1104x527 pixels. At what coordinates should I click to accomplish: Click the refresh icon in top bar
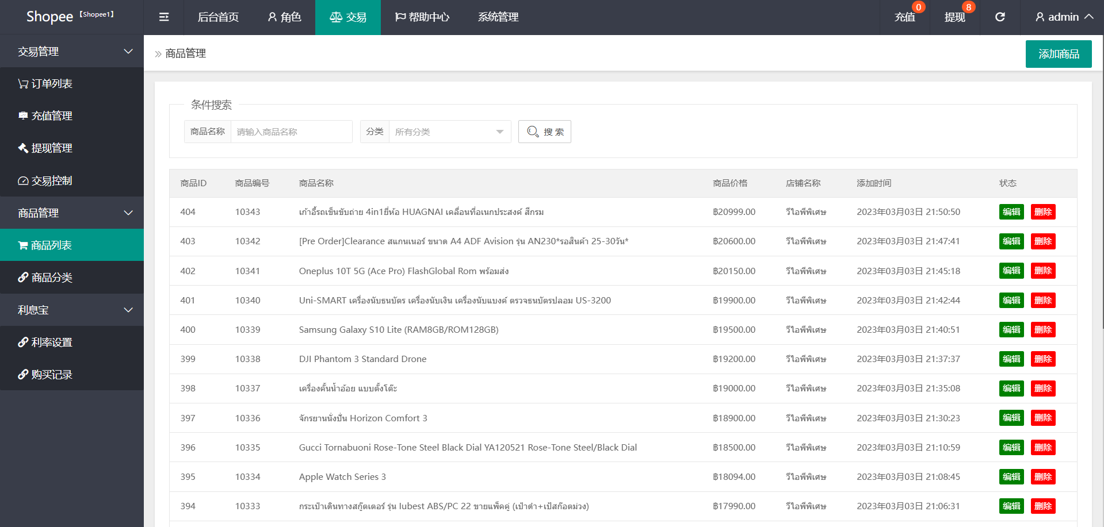pos(1000,17)
